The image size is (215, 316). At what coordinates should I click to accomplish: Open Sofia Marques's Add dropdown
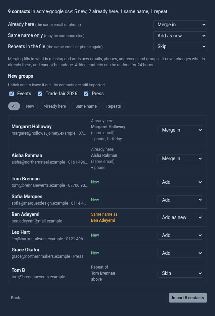pos(180,200)
